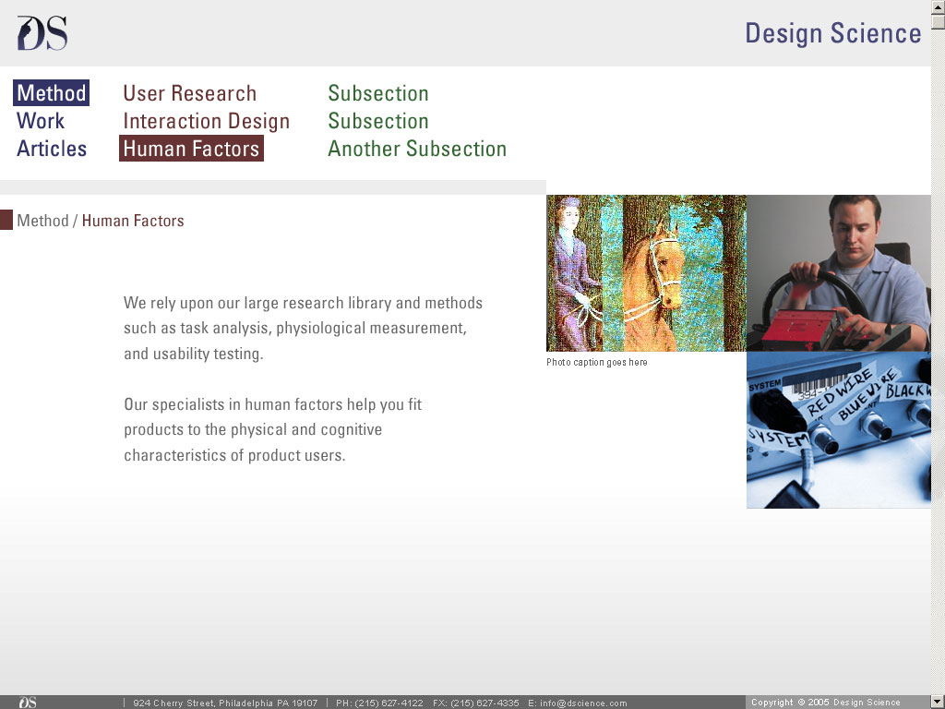The width and height of the screenshot is (945, 709).
Task: Click the dark red breadcrumb marker square
Action: pos(6,220)
